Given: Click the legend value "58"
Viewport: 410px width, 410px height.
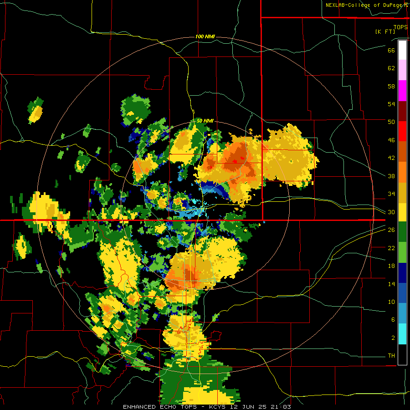Looking at the screenshot, I should [x=391, y=86].
